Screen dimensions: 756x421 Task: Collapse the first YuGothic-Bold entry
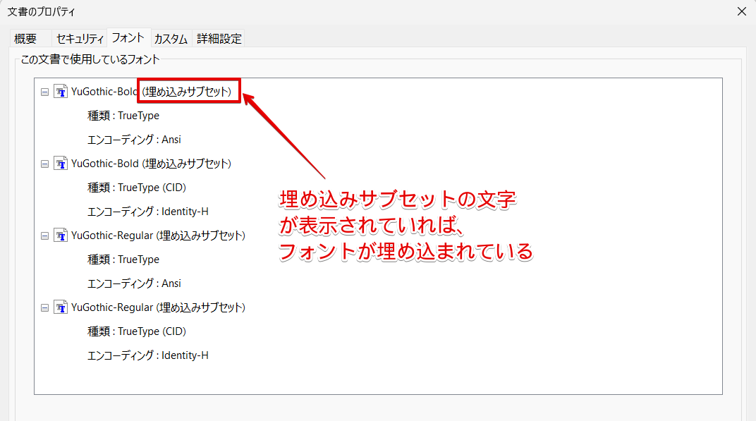click(x=45, y=92)
